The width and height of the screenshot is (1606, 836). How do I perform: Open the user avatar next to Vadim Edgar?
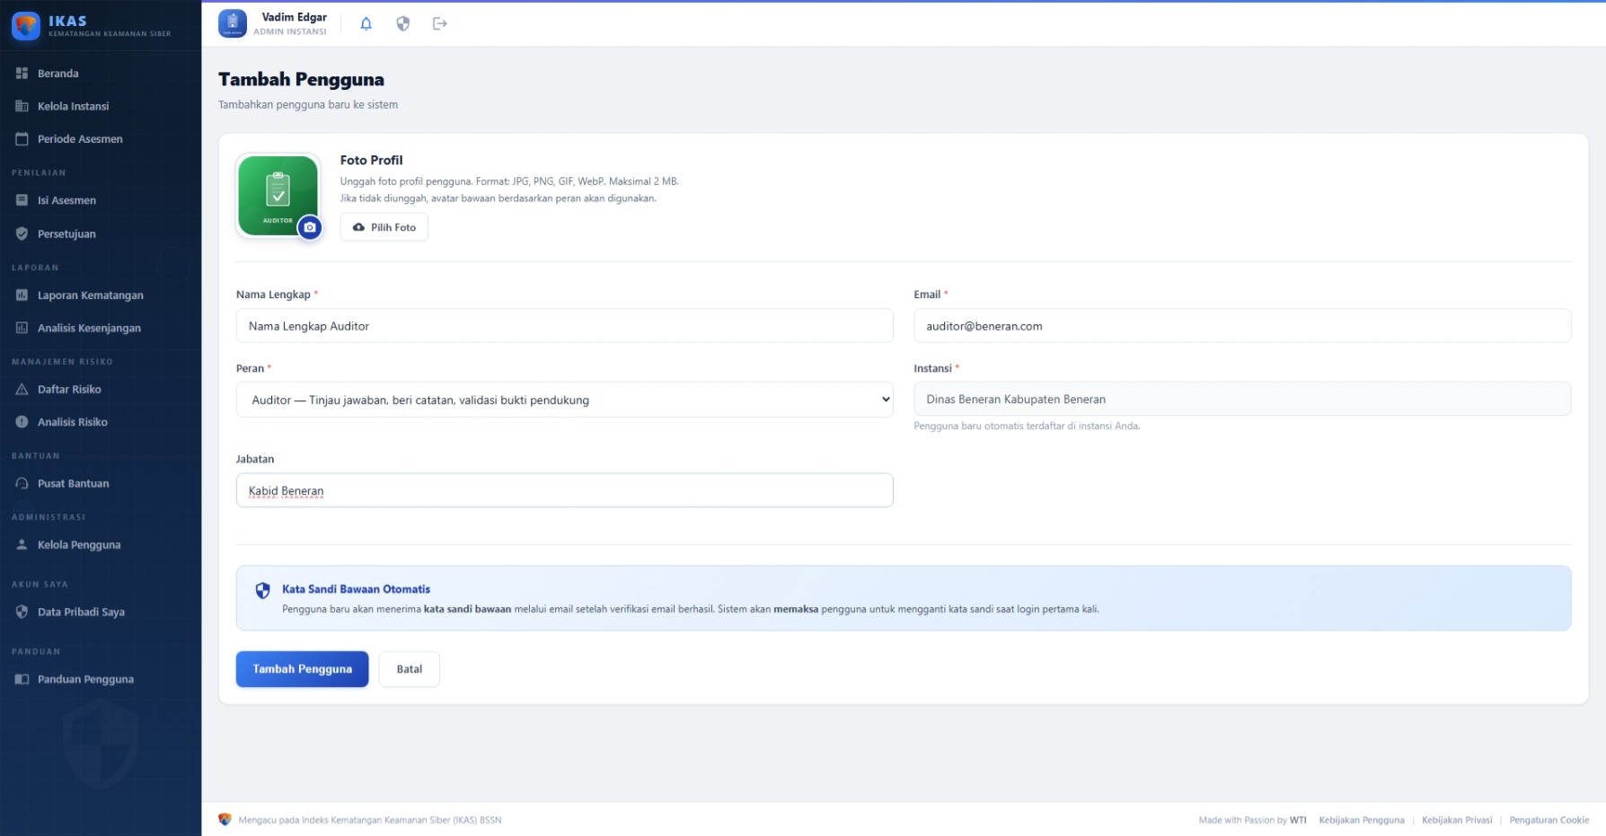click(233, 23)
